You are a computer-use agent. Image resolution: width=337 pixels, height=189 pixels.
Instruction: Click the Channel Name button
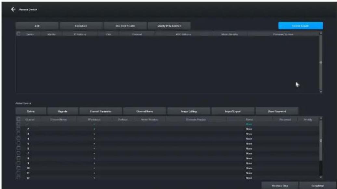(145, 111)
